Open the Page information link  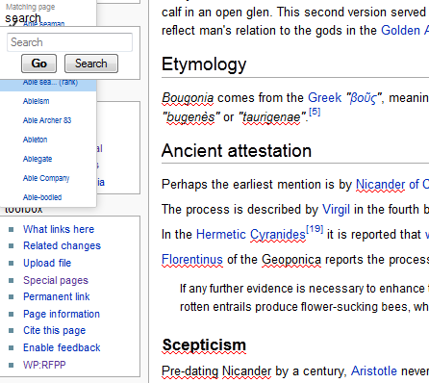62,314
